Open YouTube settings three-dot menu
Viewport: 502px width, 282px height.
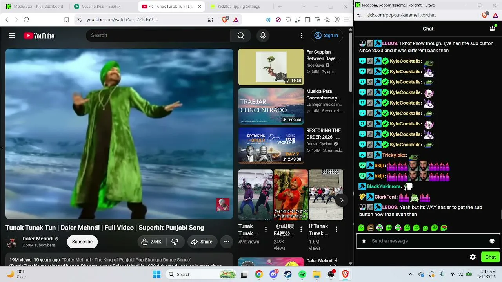click(x=302, y=36)
